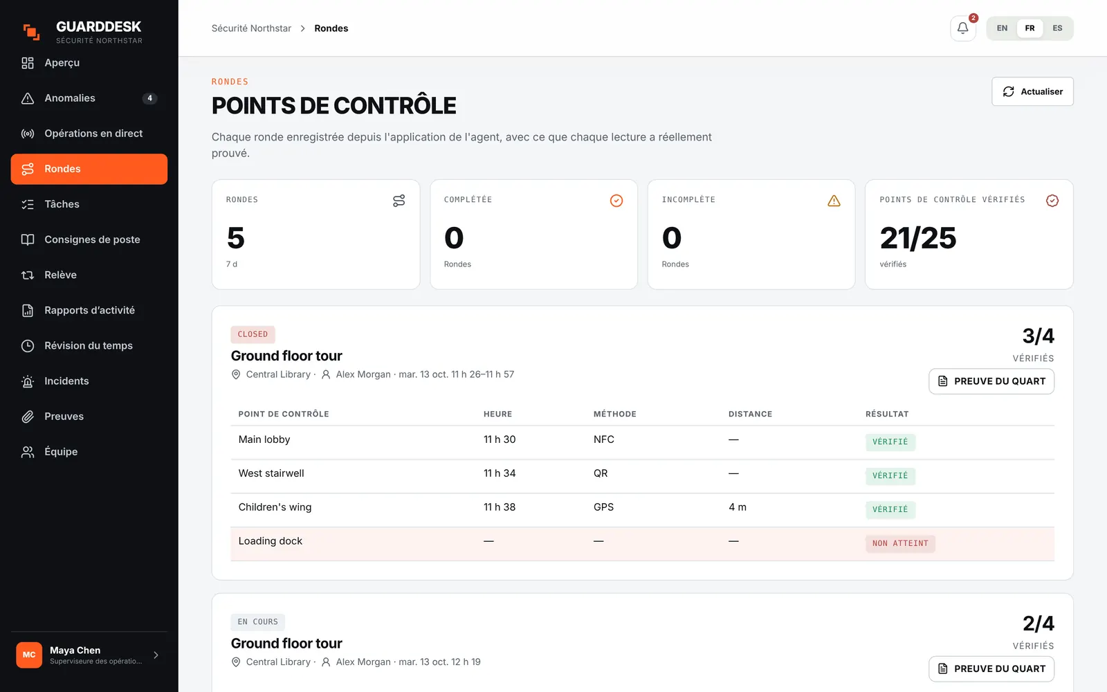Open Preuve du quart for en cours tour
The width and height of the screenshot is (1107, 692).
coord(991,668)
